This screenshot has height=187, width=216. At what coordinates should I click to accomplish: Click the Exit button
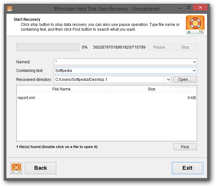[x=188, y=168]
